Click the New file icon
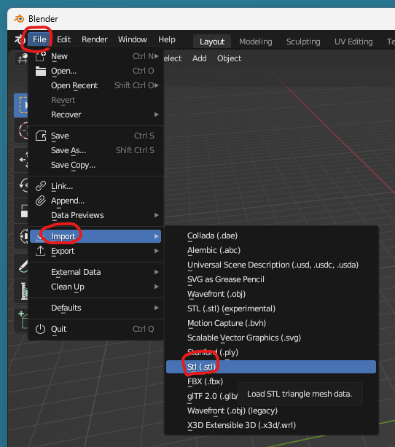 pyautogui.click(x=41, y=56)
